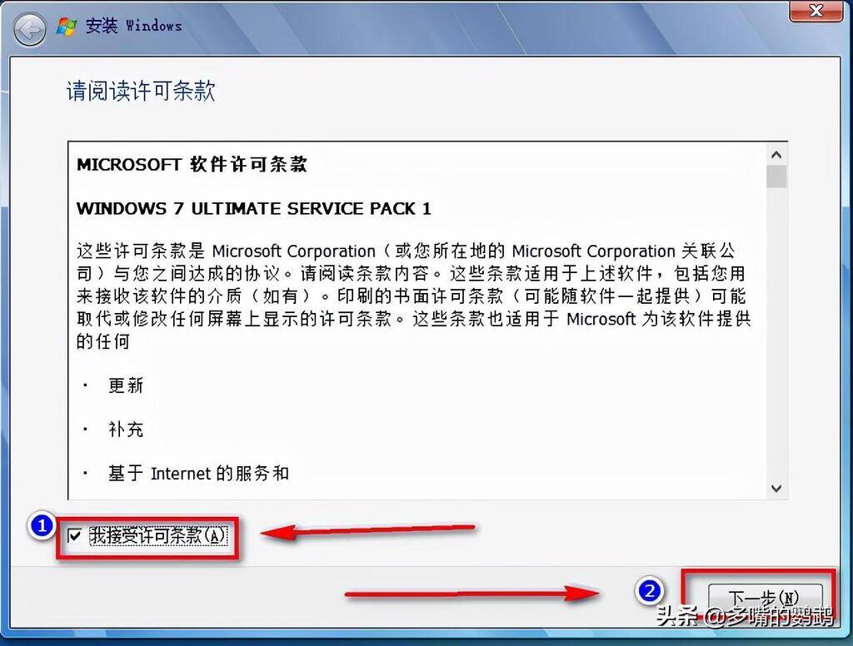
Task: Click the empty scrollbar track below the thumb
Action: pos(776,333)
